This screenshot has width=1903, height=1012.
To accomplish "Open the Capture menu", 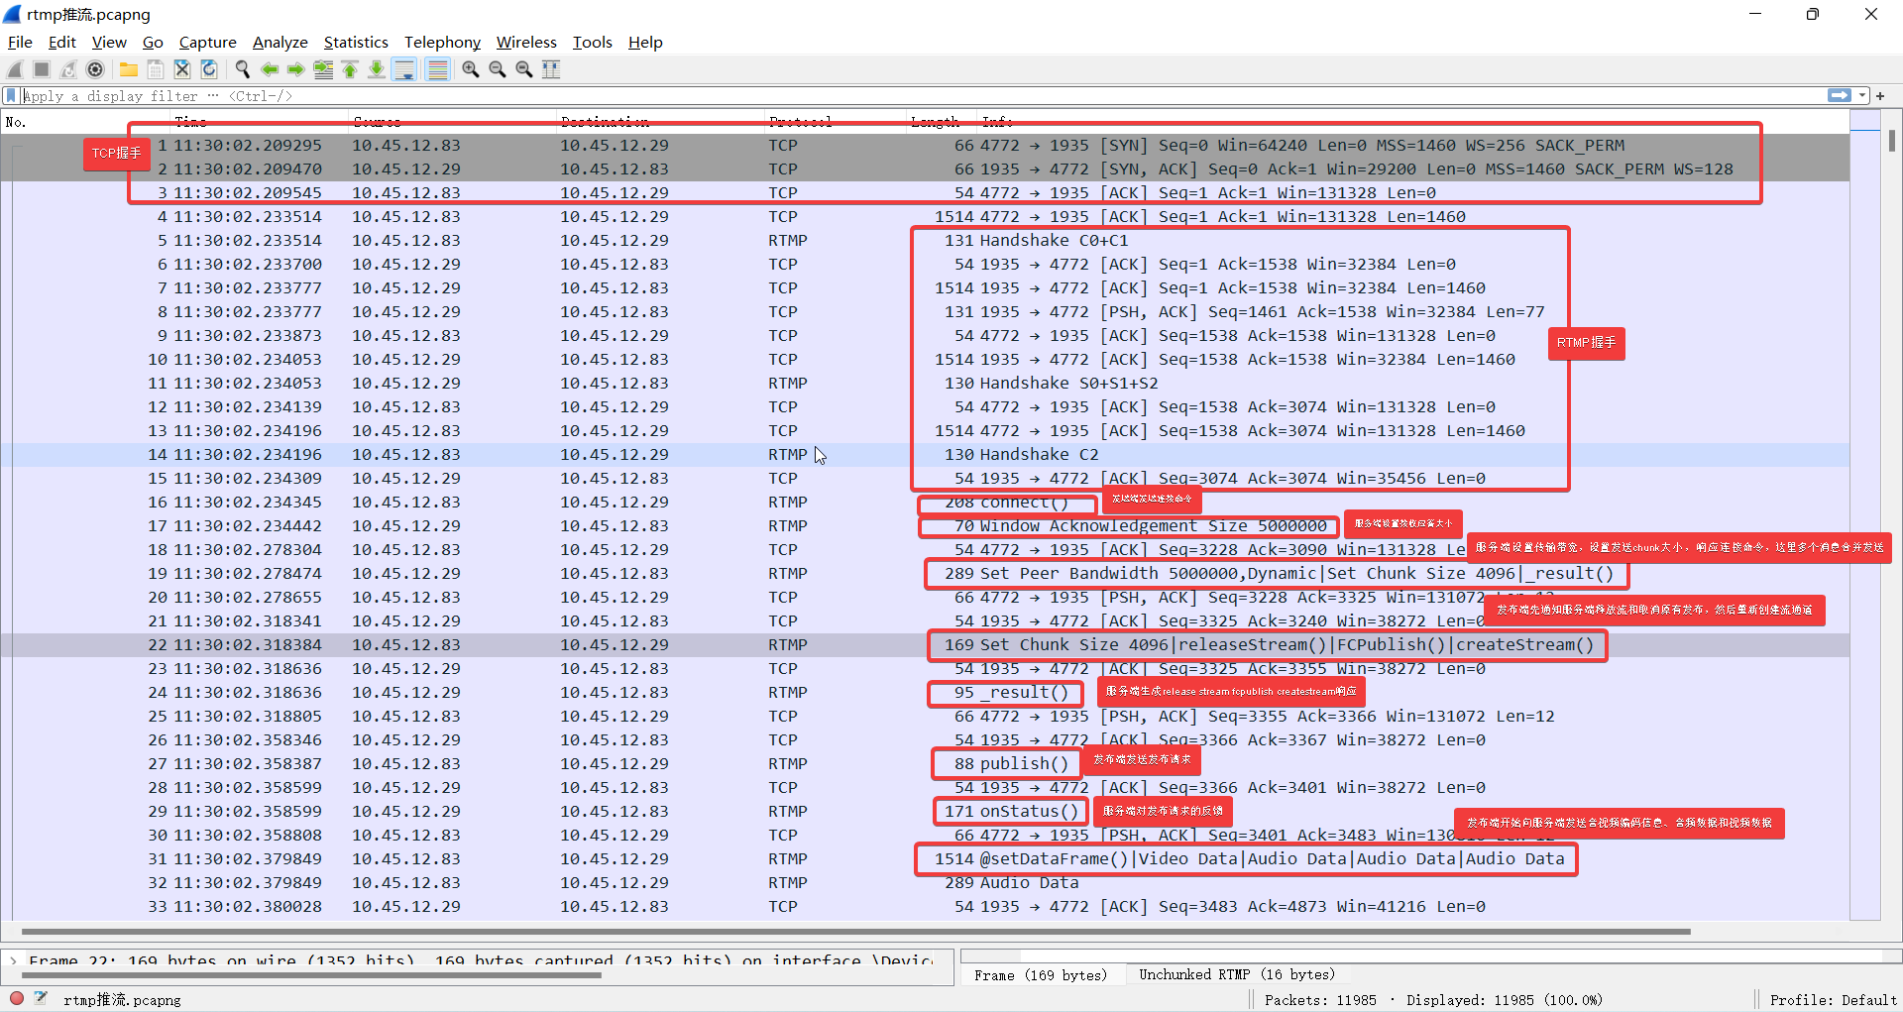I will click(x=207, y=43).
